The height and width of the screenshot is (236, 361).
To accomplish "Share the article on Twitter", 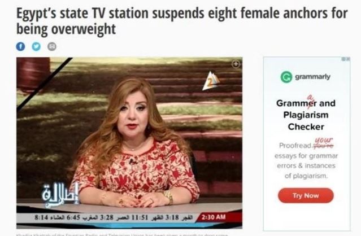I will click(x=36, y=46).
